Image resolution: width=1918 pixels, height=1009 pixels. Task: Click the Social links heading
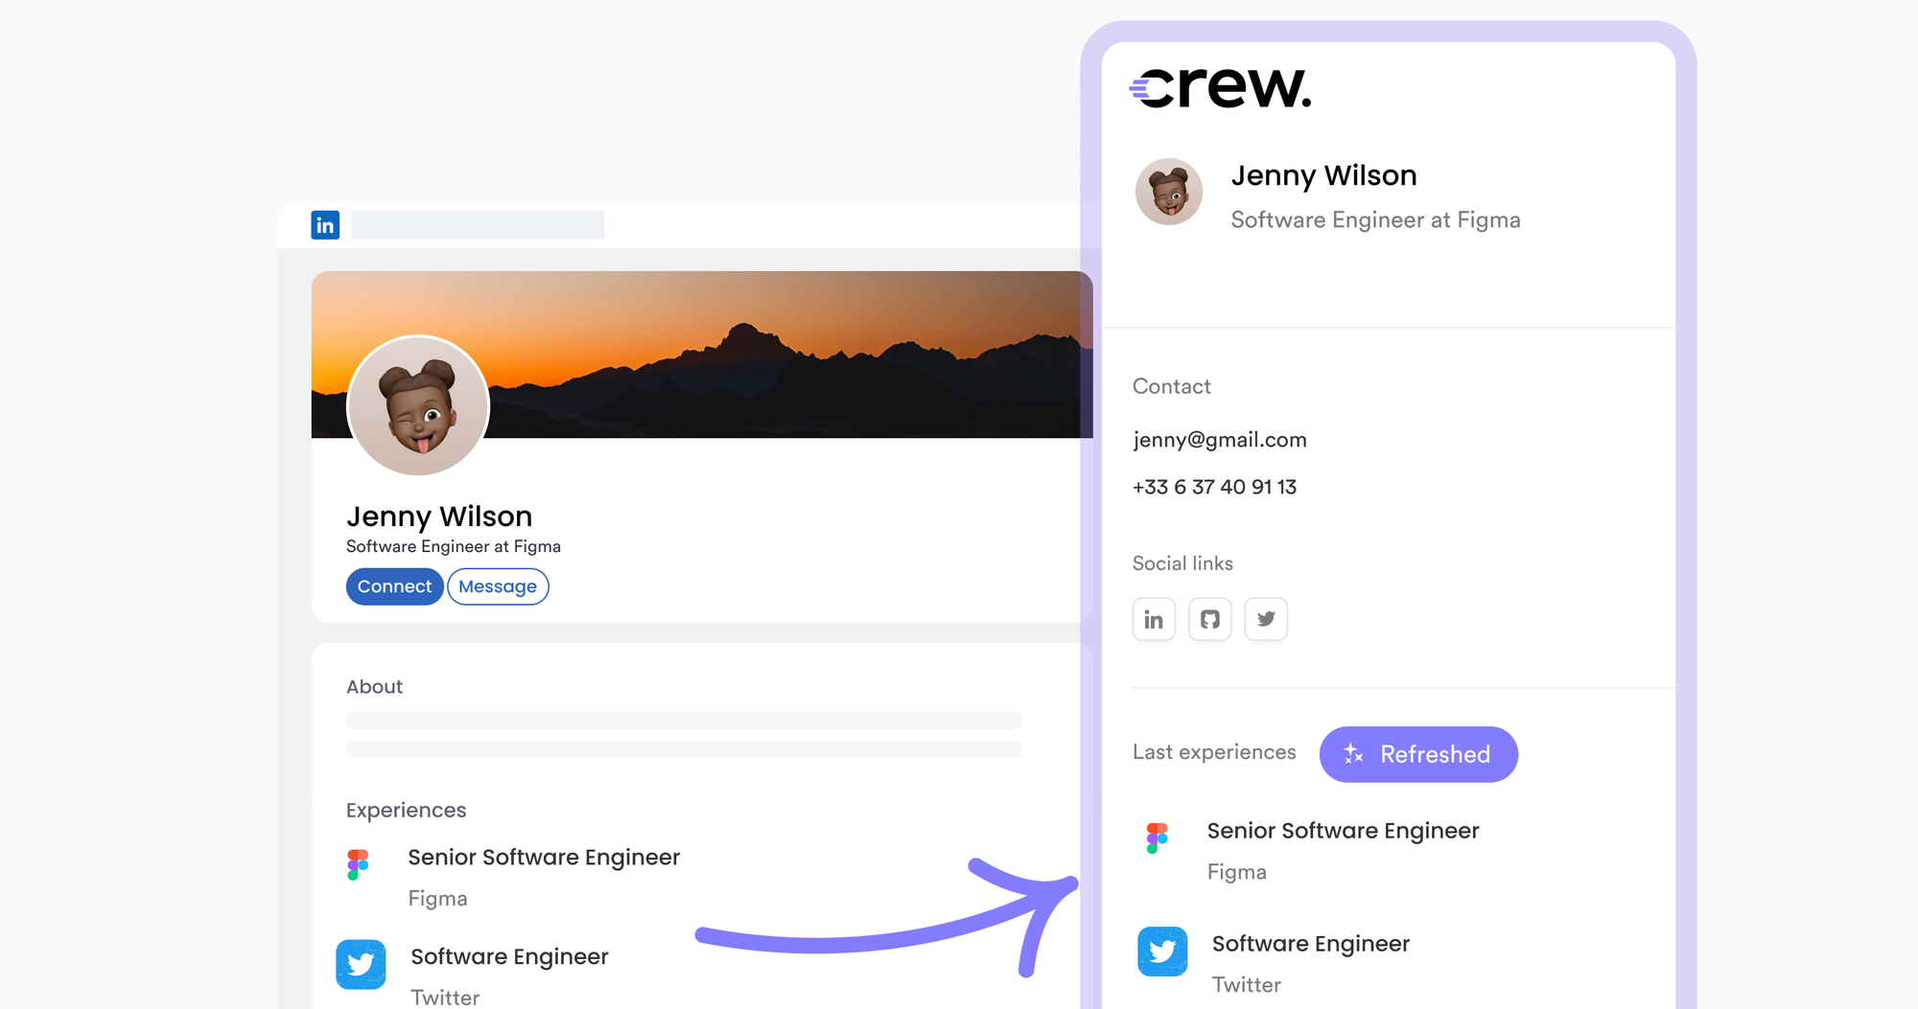pos(1182,563)
